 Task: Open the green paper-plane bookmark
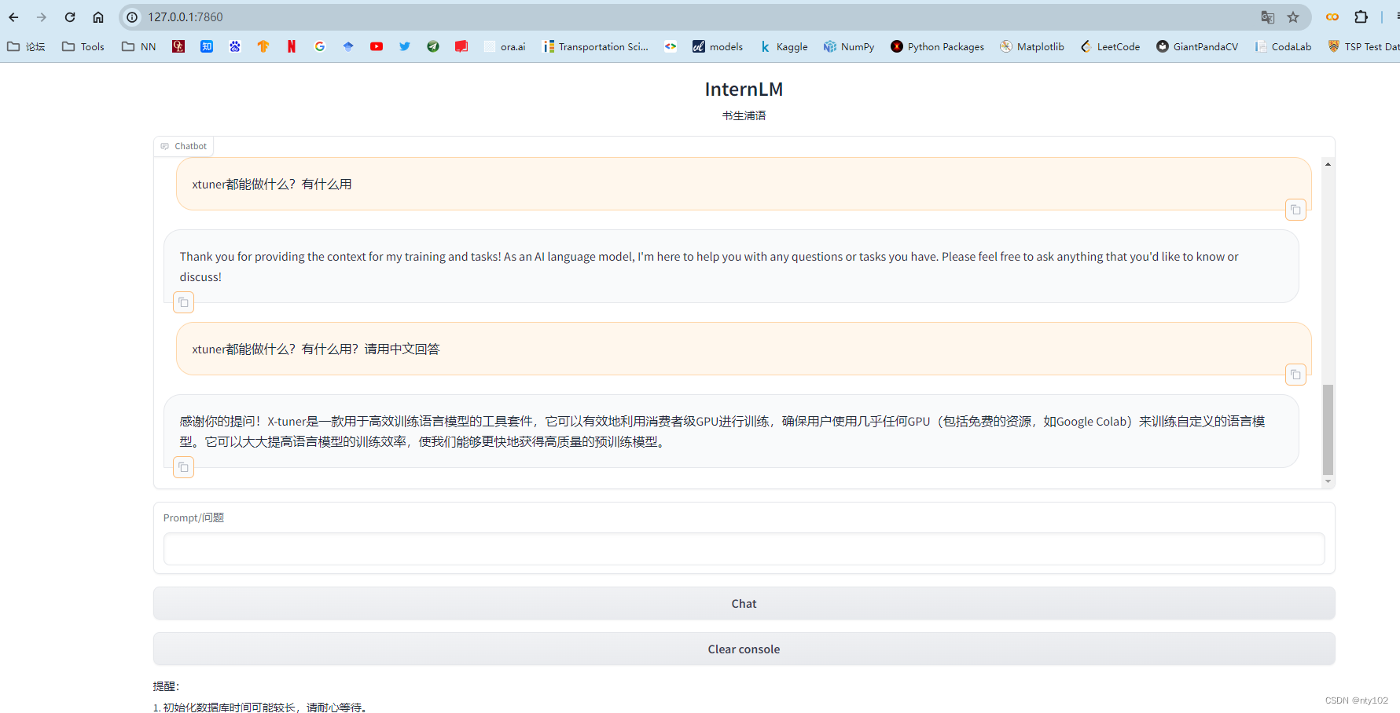[x=433, y=47]
